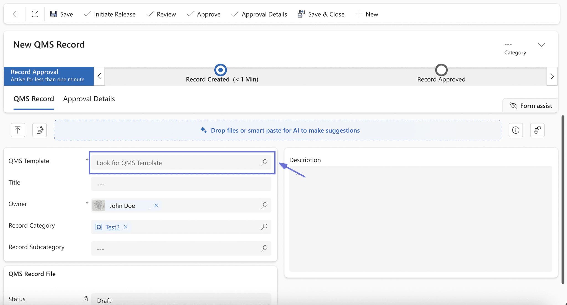Remove John Doe from Owner
The height and width of the screenshot is (305, 567).
click(x=156, y=206)
